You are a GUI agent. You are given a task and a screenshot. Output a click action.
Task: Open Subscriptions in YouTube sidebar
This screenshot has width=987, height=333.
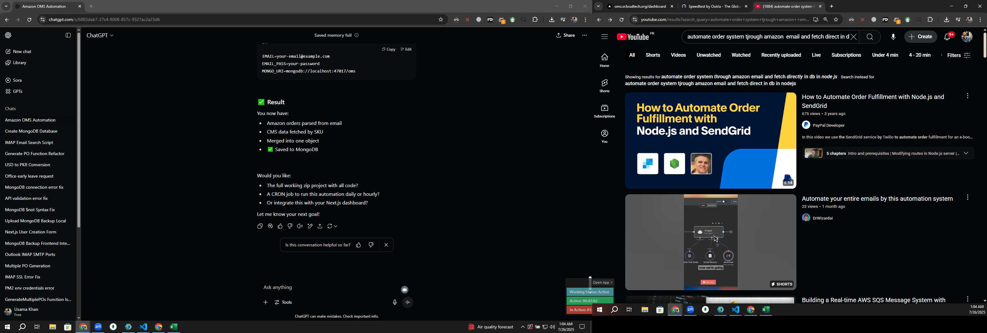click(x=605, y=111)
